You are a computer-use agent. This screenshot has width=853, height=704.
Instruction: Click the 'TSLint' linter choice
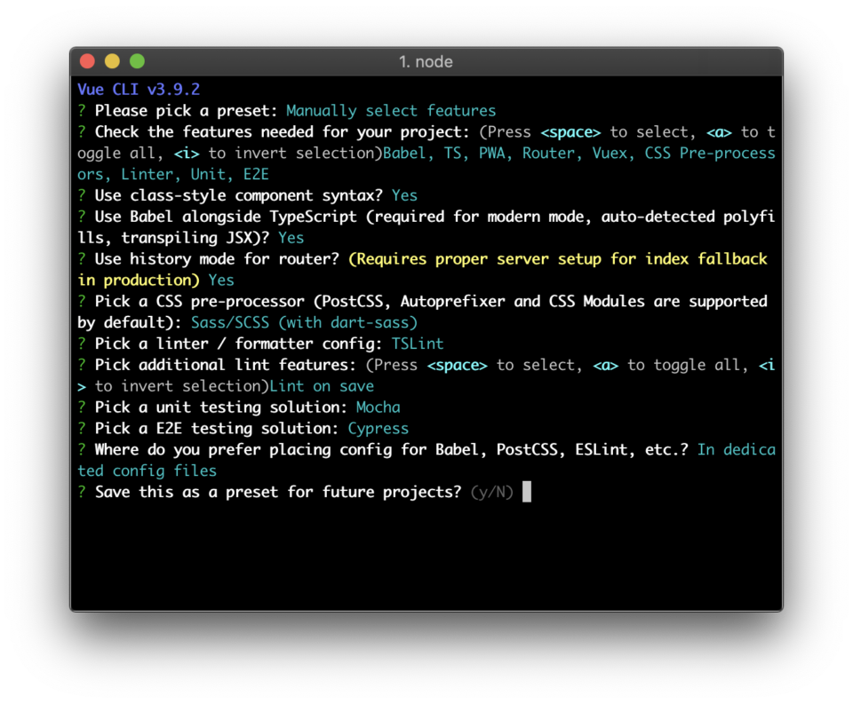[x=419, y=344]
